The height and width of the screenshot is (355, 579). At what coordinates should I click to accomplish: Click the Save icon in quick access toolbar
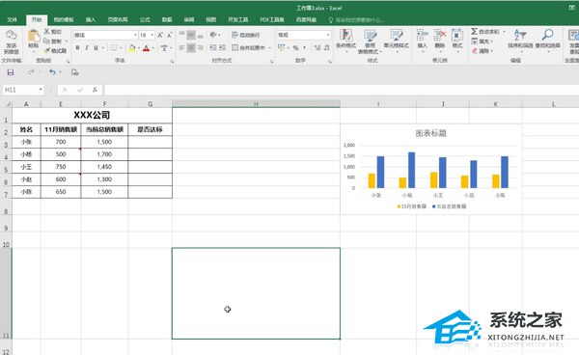11,72
